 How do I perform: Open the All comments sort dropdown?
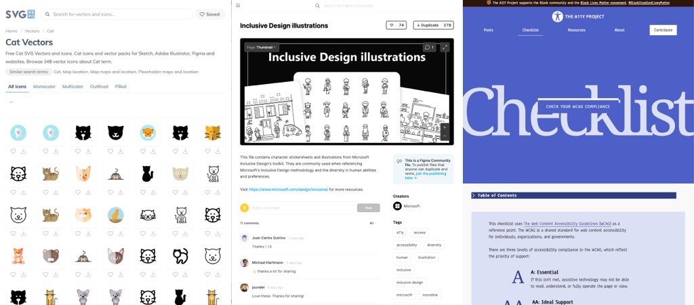pyautogui.click(x=372, y=222)
